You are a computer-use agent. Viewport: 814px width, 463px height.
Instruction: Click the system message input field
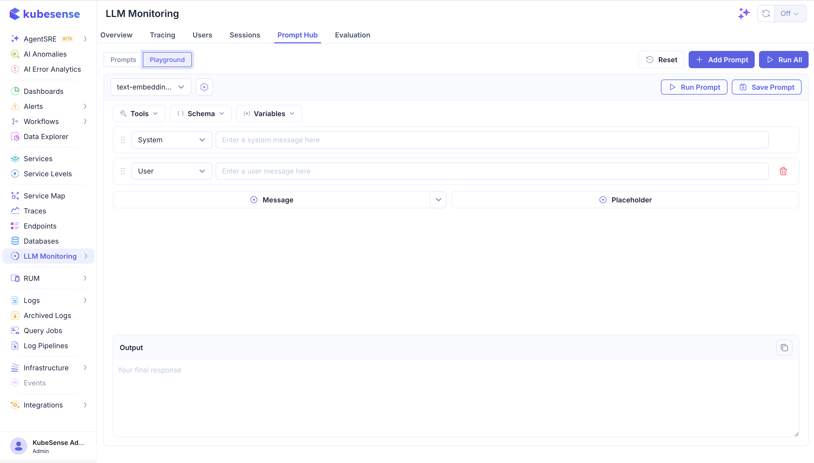point(492,140)
